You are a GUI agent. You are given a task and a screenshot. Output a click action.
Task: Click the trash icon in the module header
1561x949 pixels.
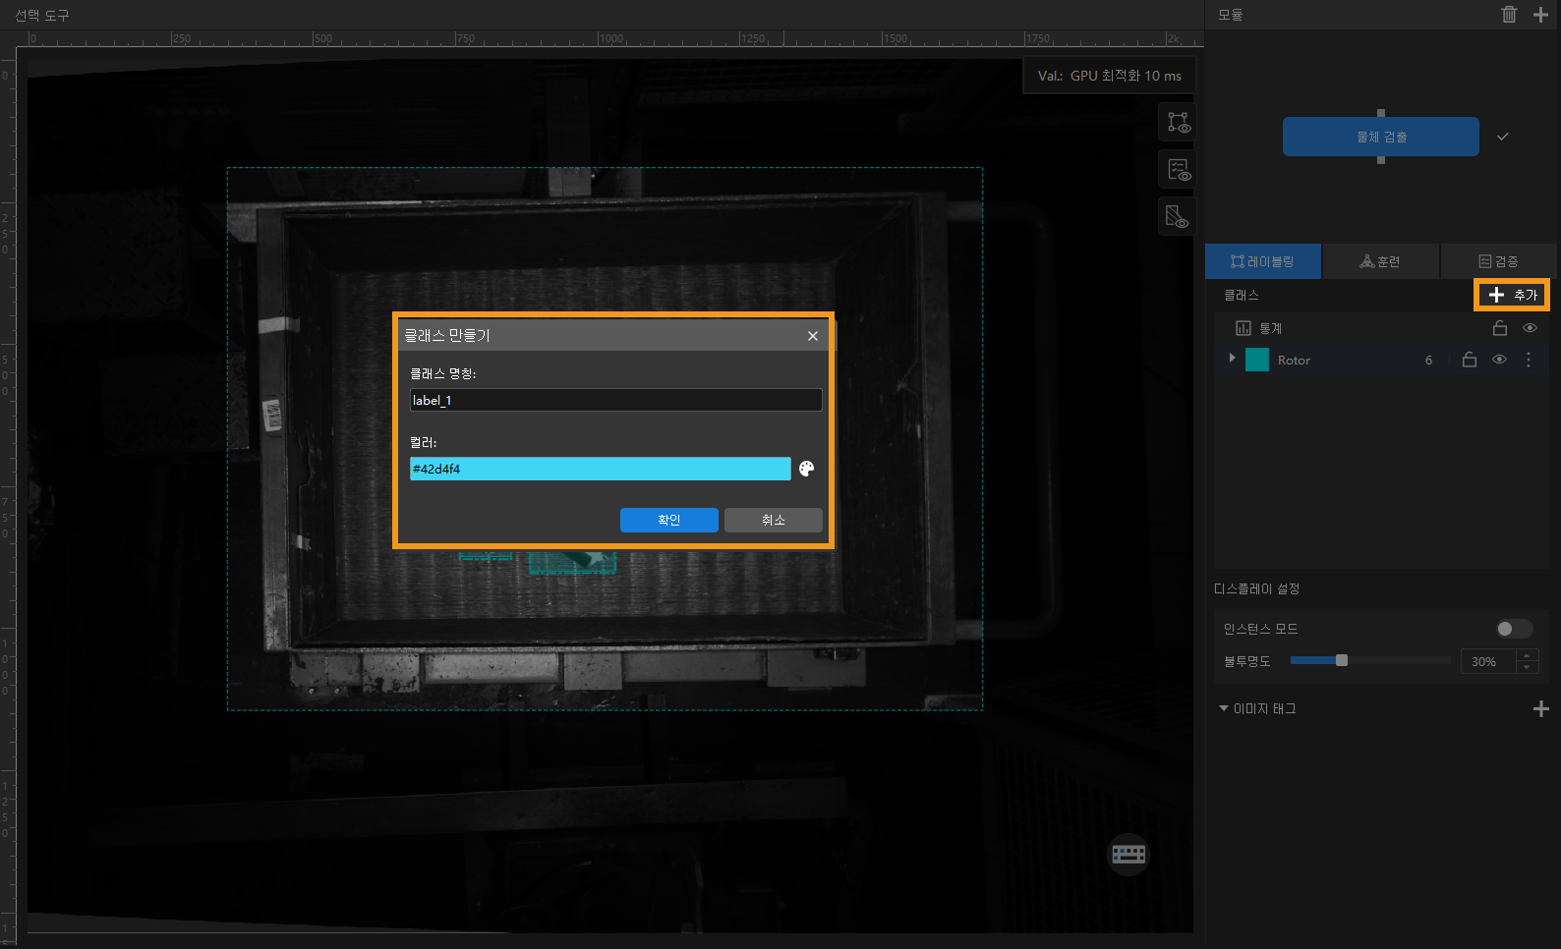pyautogui.click(x=1509, y=15)
